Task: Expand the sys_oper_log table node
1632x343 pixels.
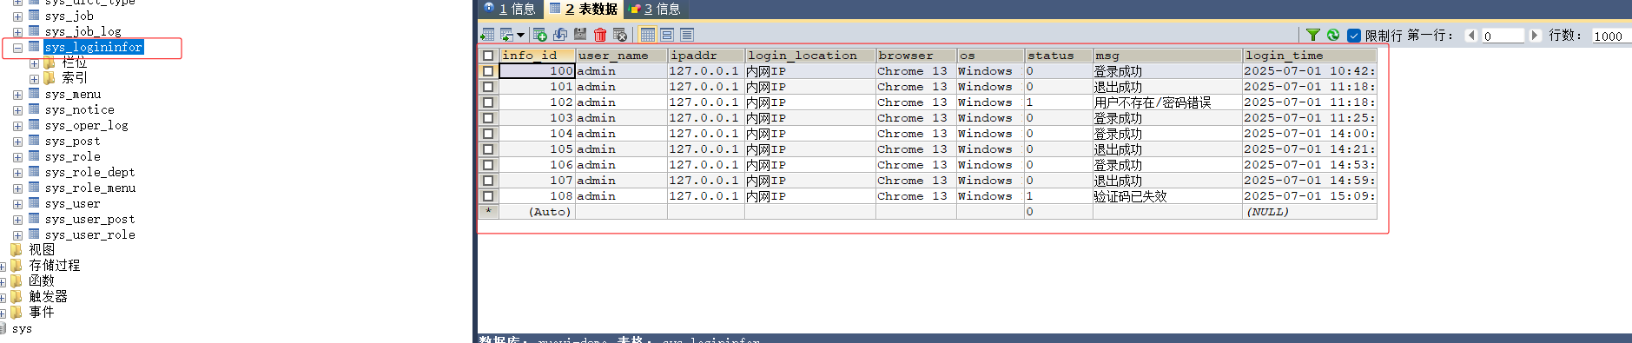Action: click(17, 126)
